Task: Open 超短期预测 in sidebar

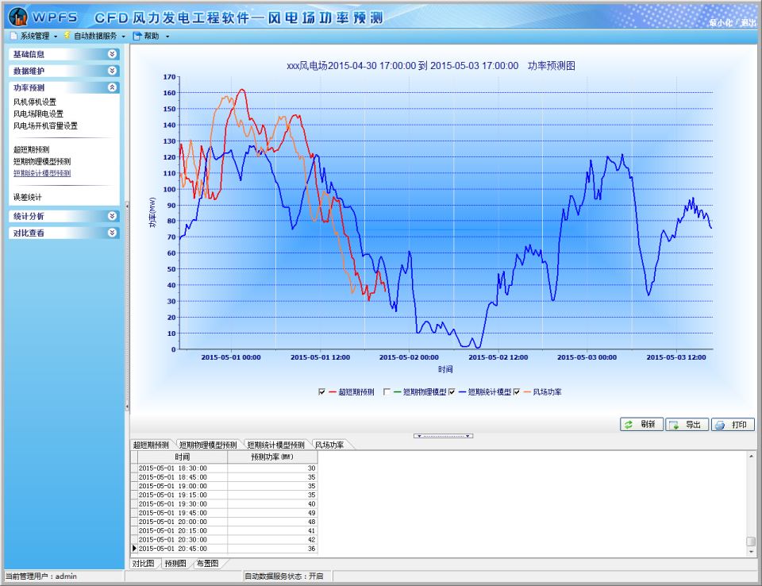Action: click(31, 149)
